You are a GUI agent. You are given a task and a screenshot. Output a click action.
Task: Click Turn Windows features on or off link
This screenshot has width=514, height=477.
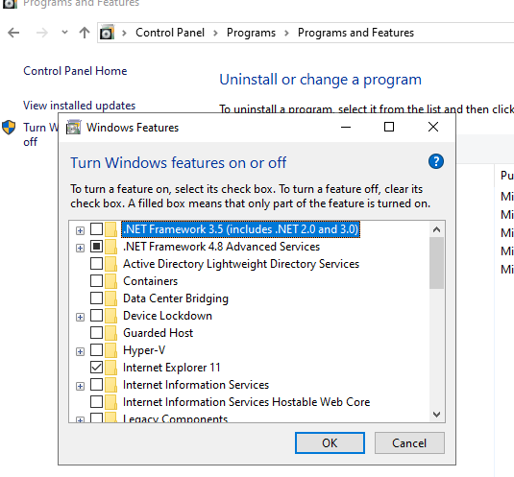pyautogui.click(x=40, y=134)
